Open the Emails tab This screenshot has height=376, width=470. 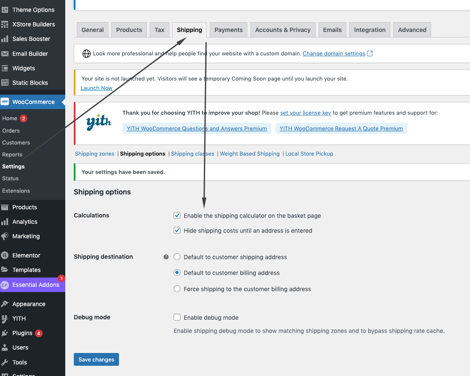point(332,30)
